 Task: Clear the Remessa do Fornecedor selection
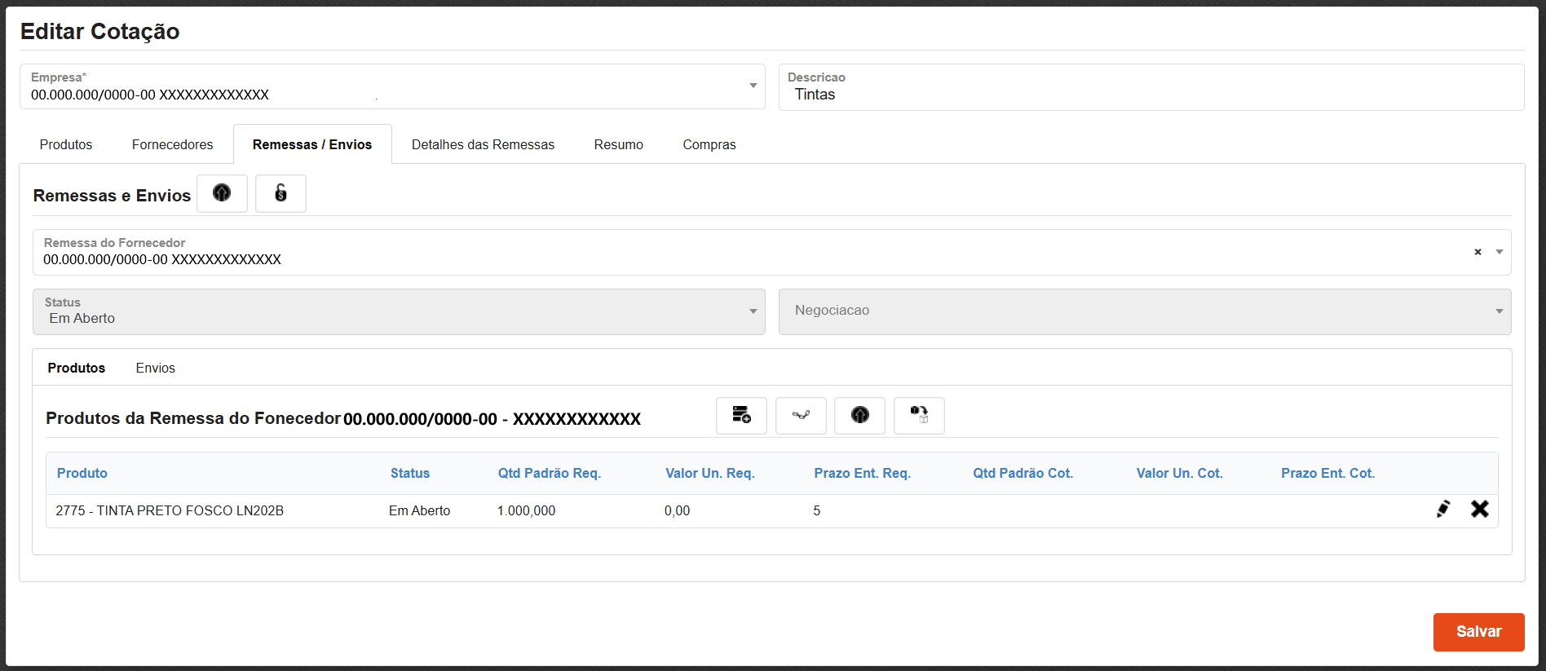pos(1478,252)
